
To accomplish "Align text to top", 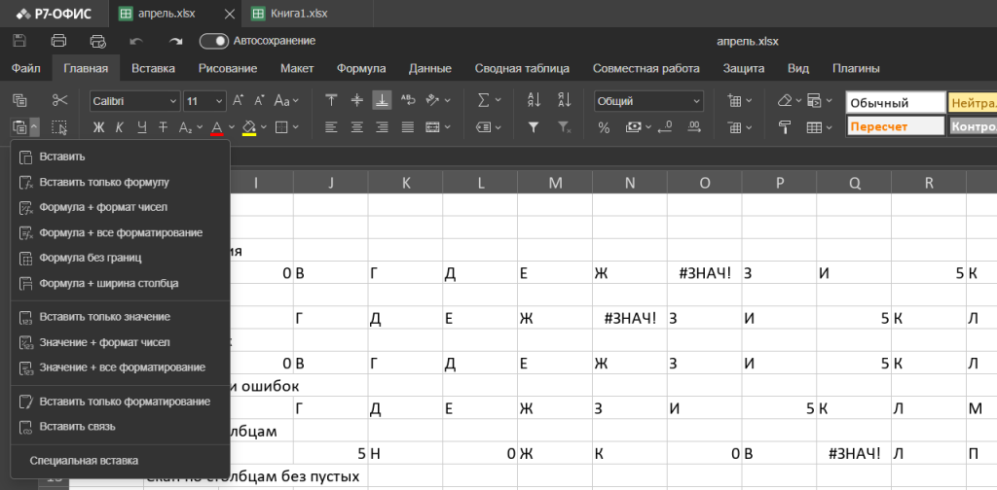I will 331,100.
